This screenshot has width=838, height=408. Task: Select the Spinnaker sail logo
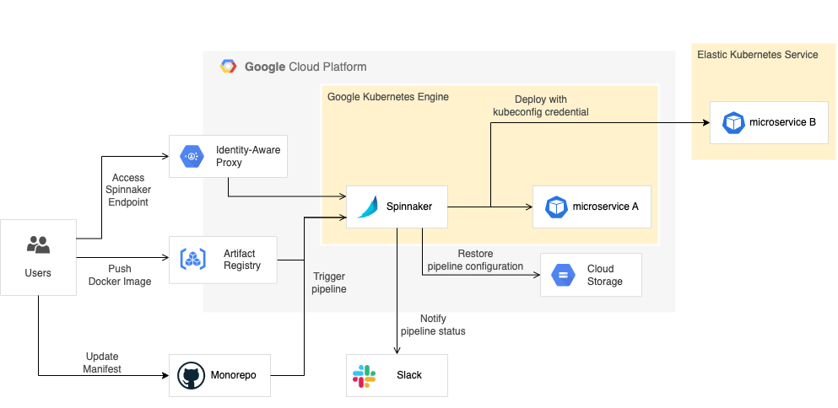pos(366,207)
